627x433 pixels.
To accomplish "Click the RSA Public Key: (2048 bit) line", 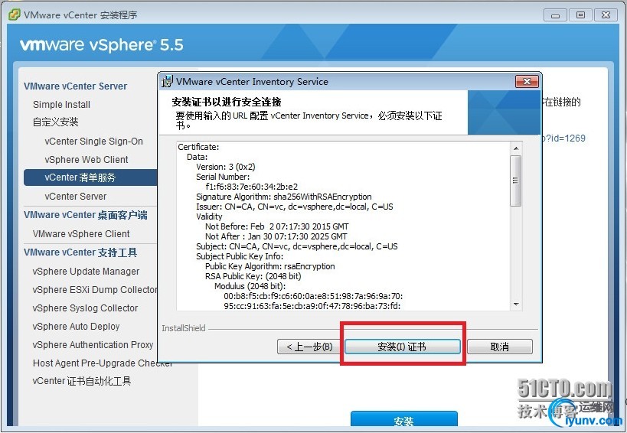I will pyautogui.click(x=253, y=276).
